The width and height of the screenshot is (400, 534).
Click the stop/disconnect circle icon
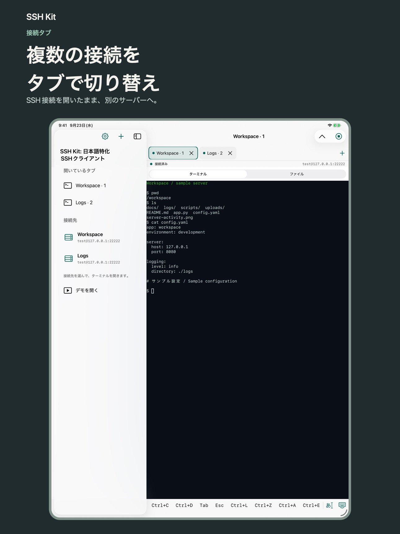point(339,136)
